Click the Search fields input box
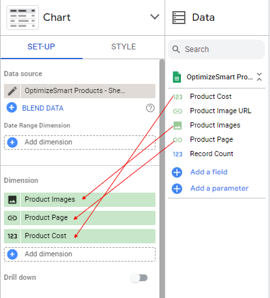Viewport: 270px width, 298px height. (216, 49)
